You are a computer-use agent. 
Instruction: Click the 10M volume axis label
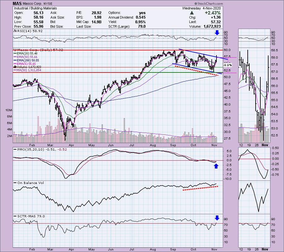point(9,110)
